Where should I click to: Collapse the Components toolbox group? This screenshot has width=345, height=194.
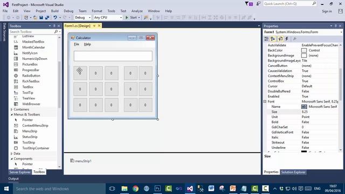(12, 159)
